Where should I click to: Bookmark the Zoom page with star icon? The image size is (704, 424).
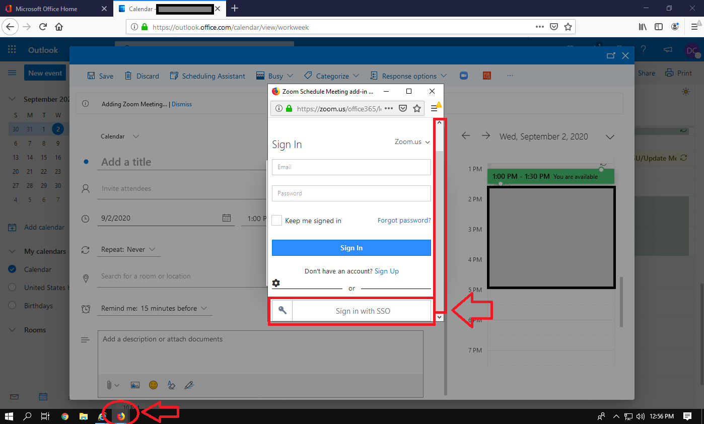coord(417,108)
